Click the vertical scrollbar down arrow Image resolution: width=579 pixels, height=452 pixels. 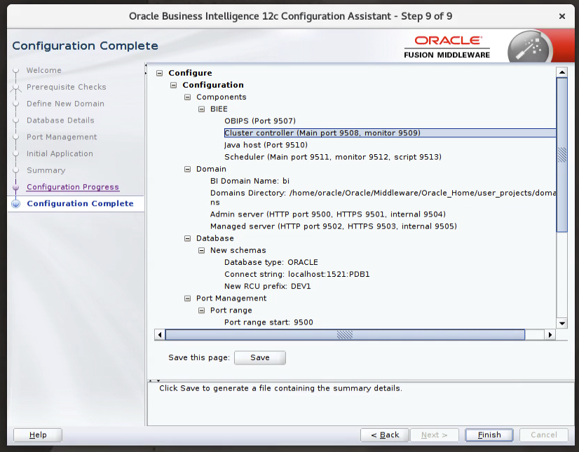point(561,323)
